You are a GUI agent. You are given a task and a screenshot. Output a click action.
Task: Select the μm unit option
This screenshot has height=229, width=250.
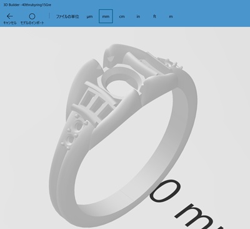[89, 16]
